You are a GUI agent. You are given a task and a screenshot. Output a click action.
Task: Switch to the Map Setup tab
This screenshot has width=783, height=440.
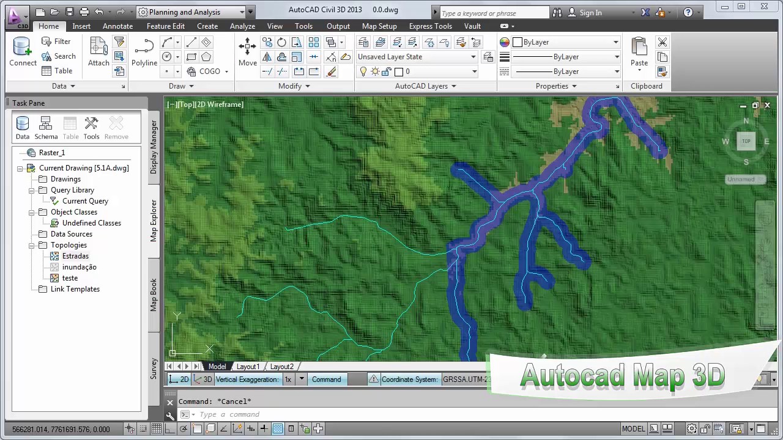(379, 26)
